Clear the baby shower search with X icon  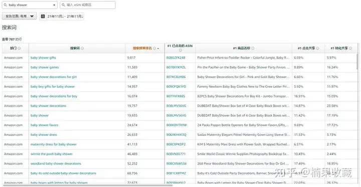point(54,5)
